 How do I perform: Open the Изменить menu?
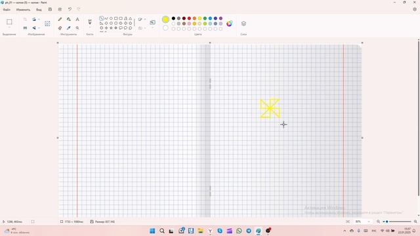(x=23, y=9)
